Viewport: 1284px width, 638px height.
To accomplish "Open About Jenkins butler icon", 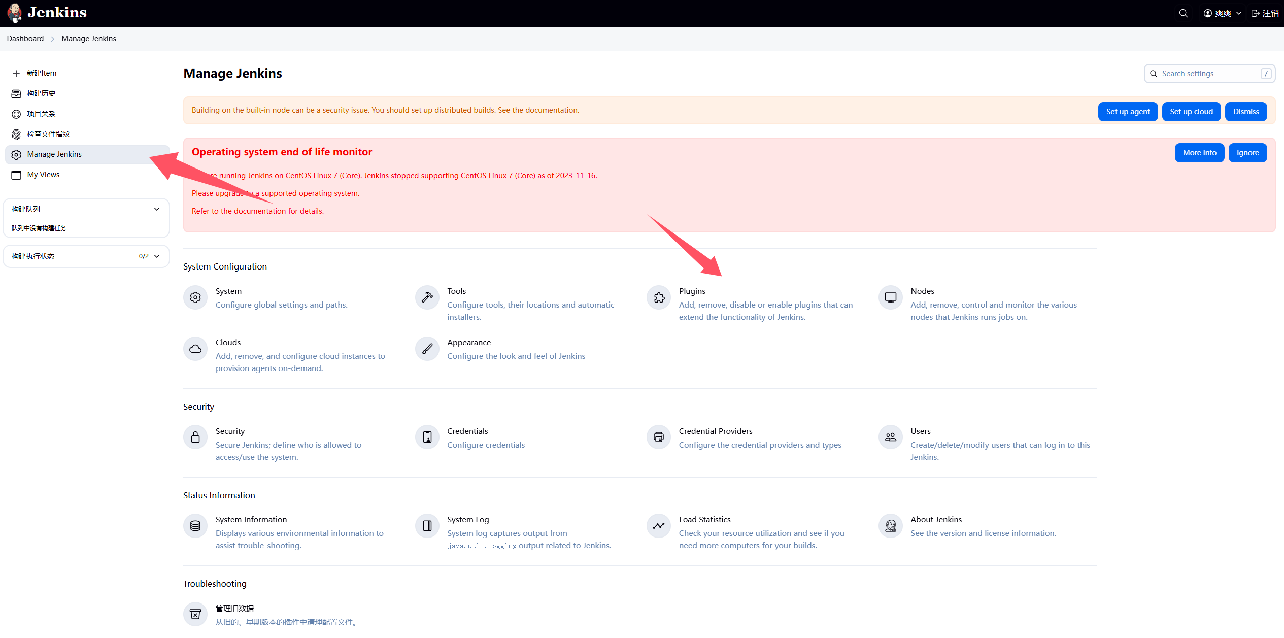I will click(x=891, y=526).
